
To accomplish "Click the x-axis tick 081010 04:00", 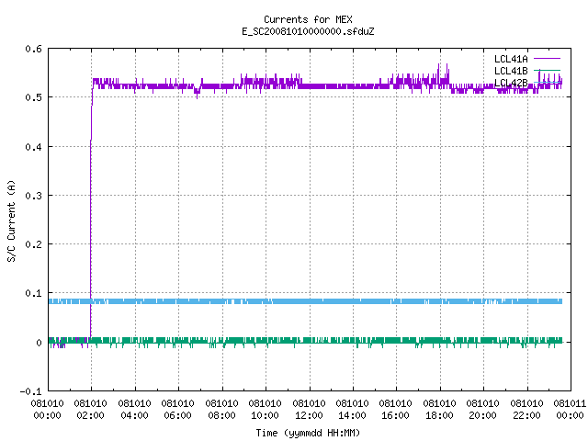I will click(x=134, y=410).
